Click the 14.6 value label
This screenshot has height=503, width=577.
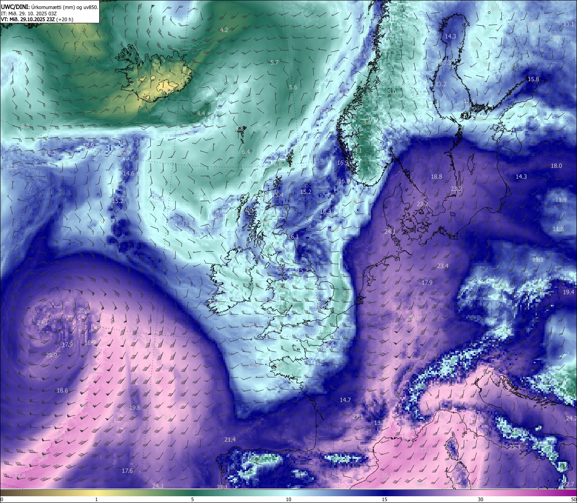click(128, 174)
